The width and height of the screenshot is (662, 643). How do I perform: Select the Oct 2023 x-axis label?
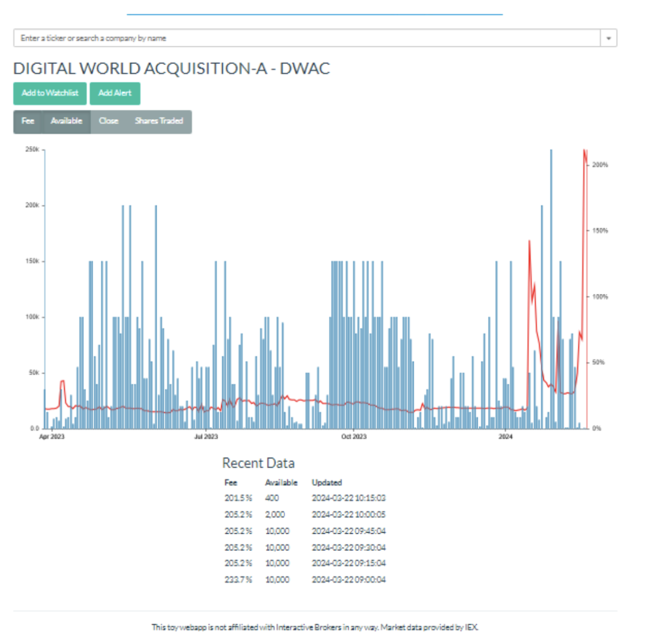(354, 437)
